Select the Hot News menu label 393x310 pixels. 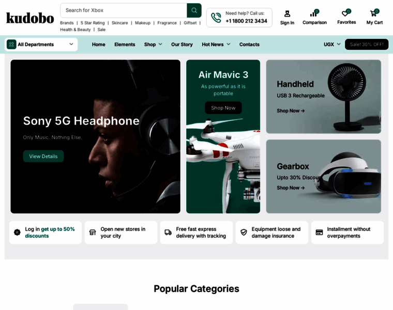213,44
